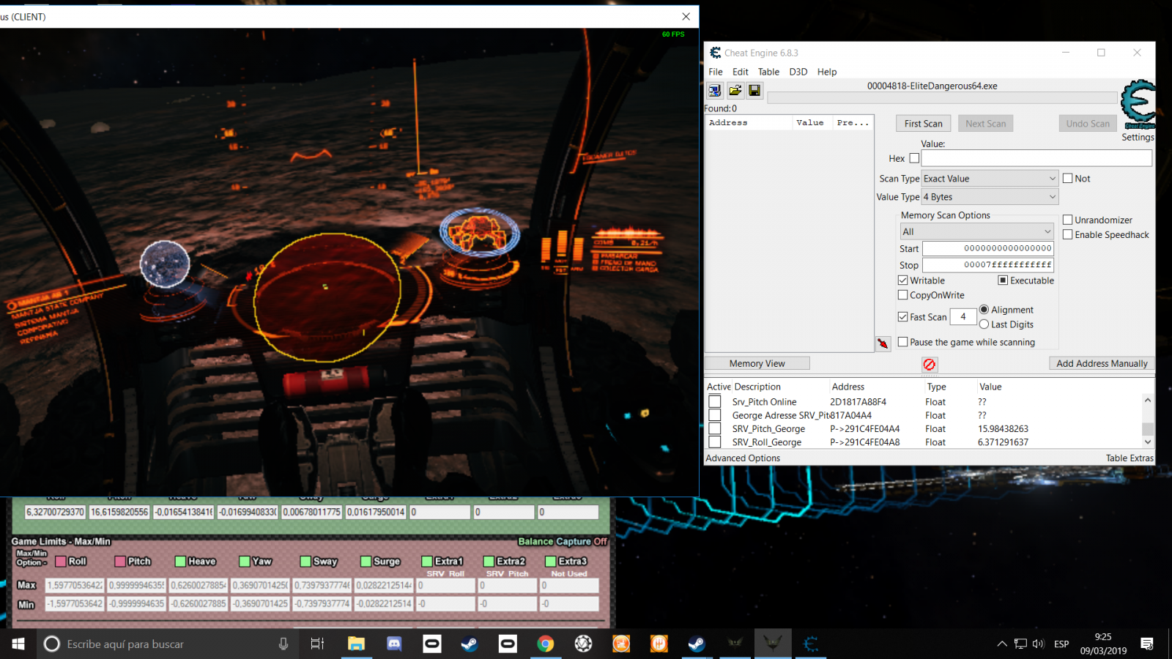This screenshot has width=1172, height=659.
Task: Click Add Address Manually button
Action: [1101, 363]
